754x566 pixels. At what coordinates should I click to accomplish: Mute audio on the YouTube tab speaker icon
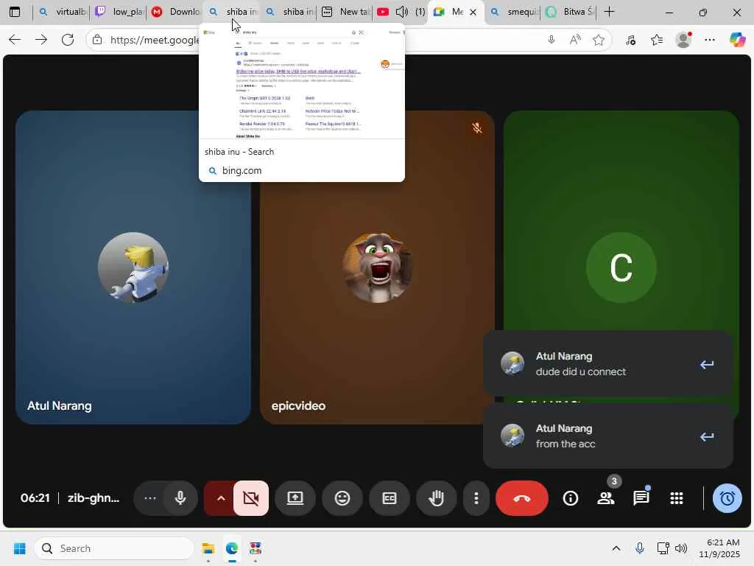401,12
